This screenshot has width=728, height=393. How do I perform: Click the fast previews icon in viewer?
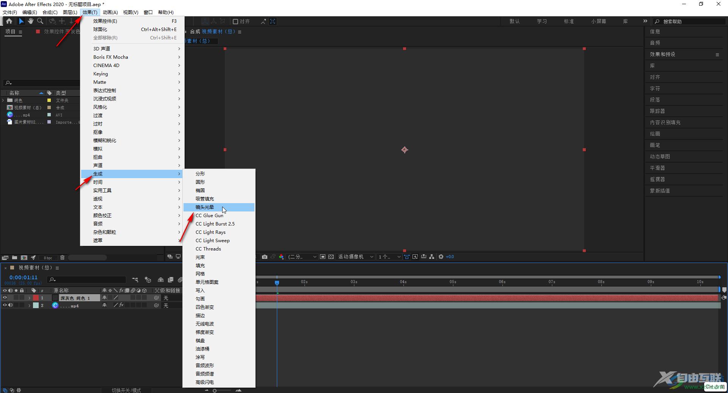point(415,257)
